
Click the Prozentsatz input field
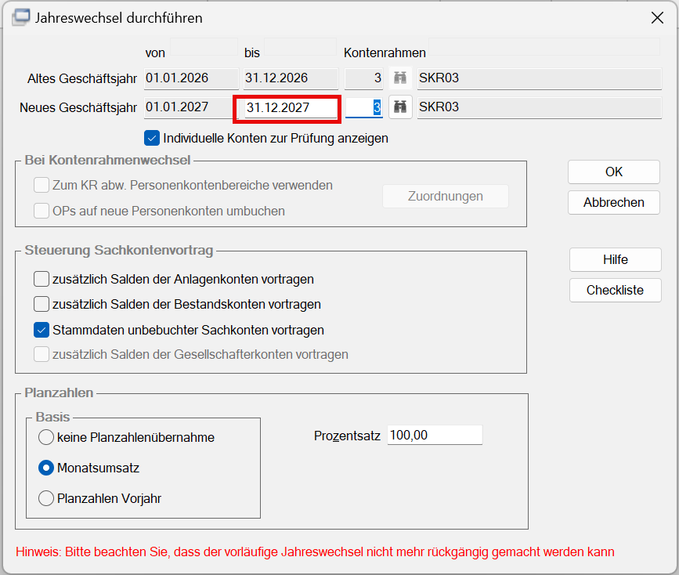[435, 435]
